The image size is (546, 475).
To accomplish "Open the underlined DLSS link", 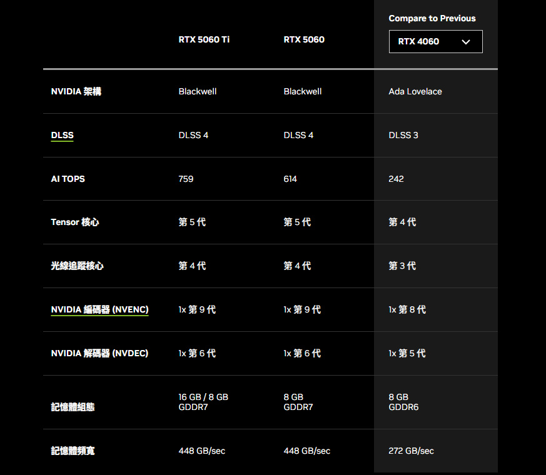I will click(x=63, y=135).
